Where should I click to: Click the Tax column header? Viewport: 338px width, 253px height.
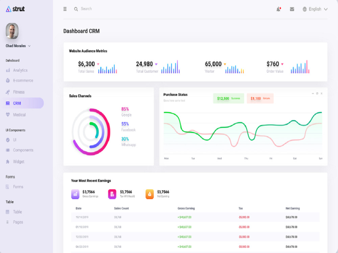[x=241, y=208]
